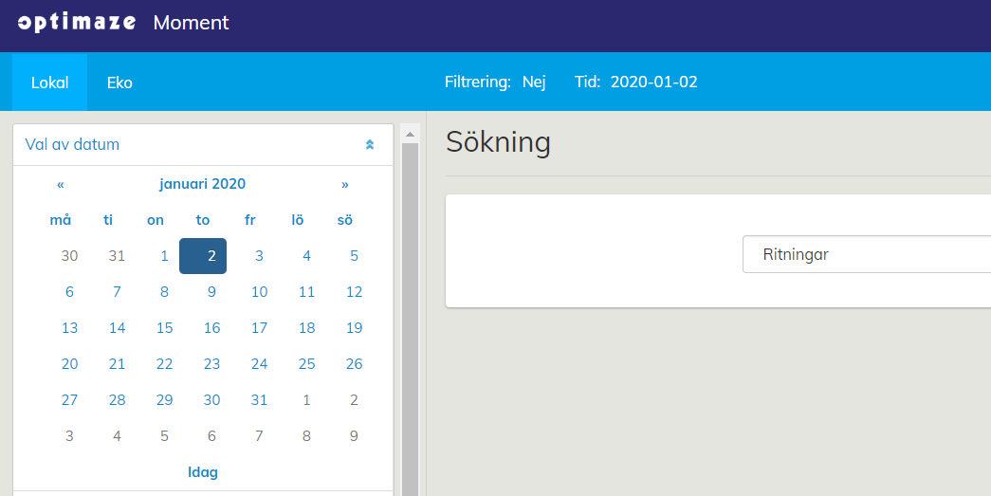Select January 20 in the calendar
The height and width of the screenshot is (496, 991).
click(x=69, y=364)
